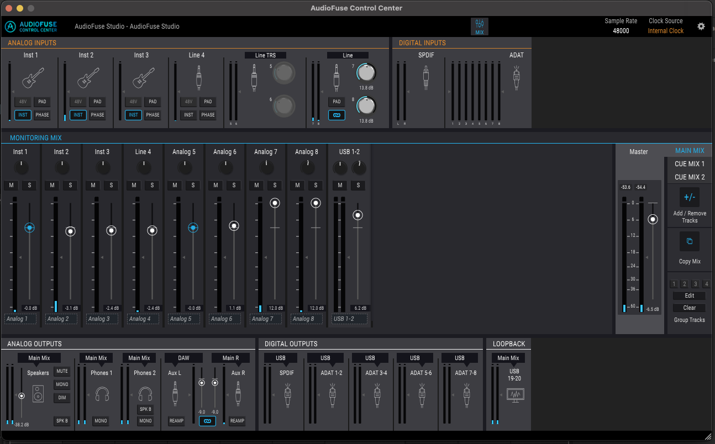Open Line TRS input type dropdown
The width and height of the screenshot is (715, 444).
click(265, 55)
